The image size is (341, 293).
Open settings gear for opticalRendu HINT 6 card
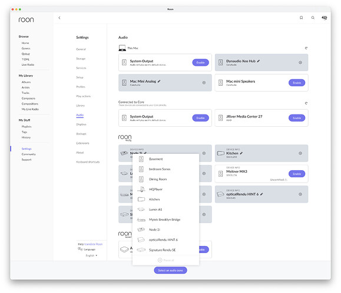point(300,194)
